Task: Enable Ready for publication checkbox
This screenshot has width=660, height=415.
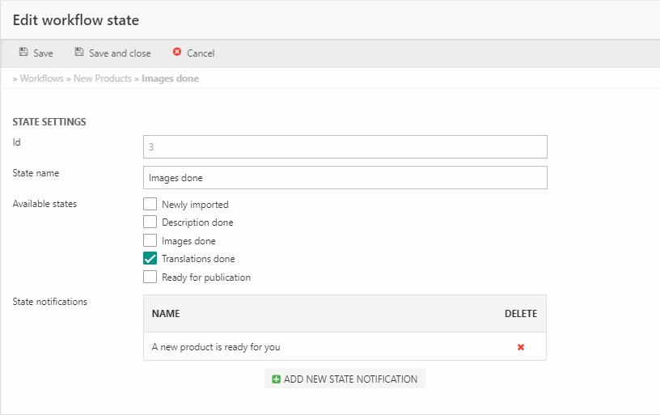Action: click(150, 277)
